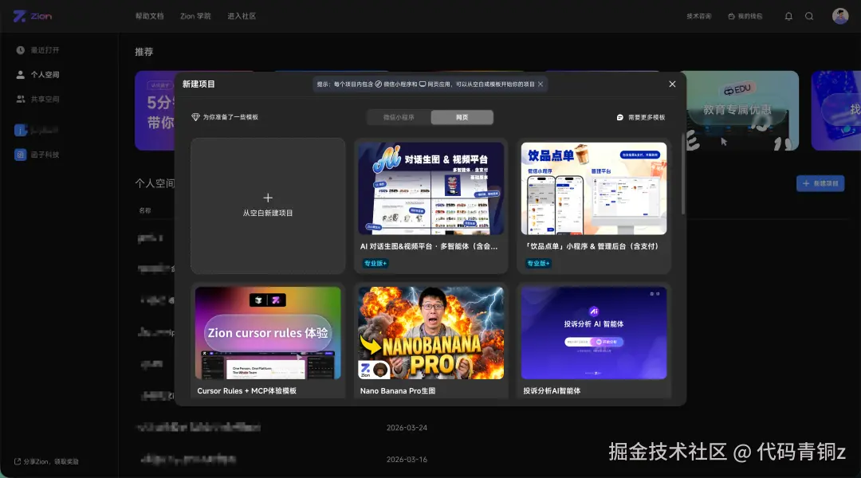Click the dialog's vertical scrollbar

tap(683, 174)
